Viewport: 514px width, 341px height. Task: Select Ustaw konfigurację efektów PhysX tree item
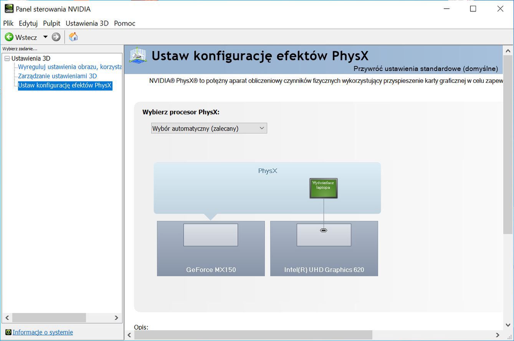pos(65,85)
